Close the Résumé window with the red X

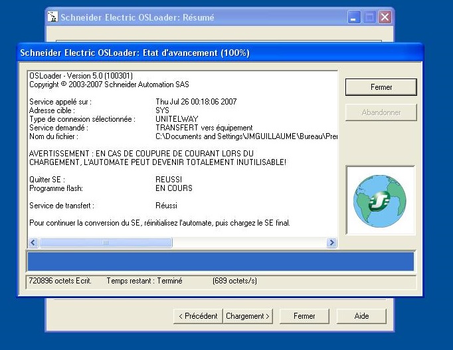[384, 17]
